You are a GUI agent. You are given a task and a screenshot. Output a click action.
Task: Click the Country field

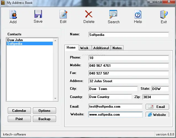pyautogui.click(x=110, y=97)
